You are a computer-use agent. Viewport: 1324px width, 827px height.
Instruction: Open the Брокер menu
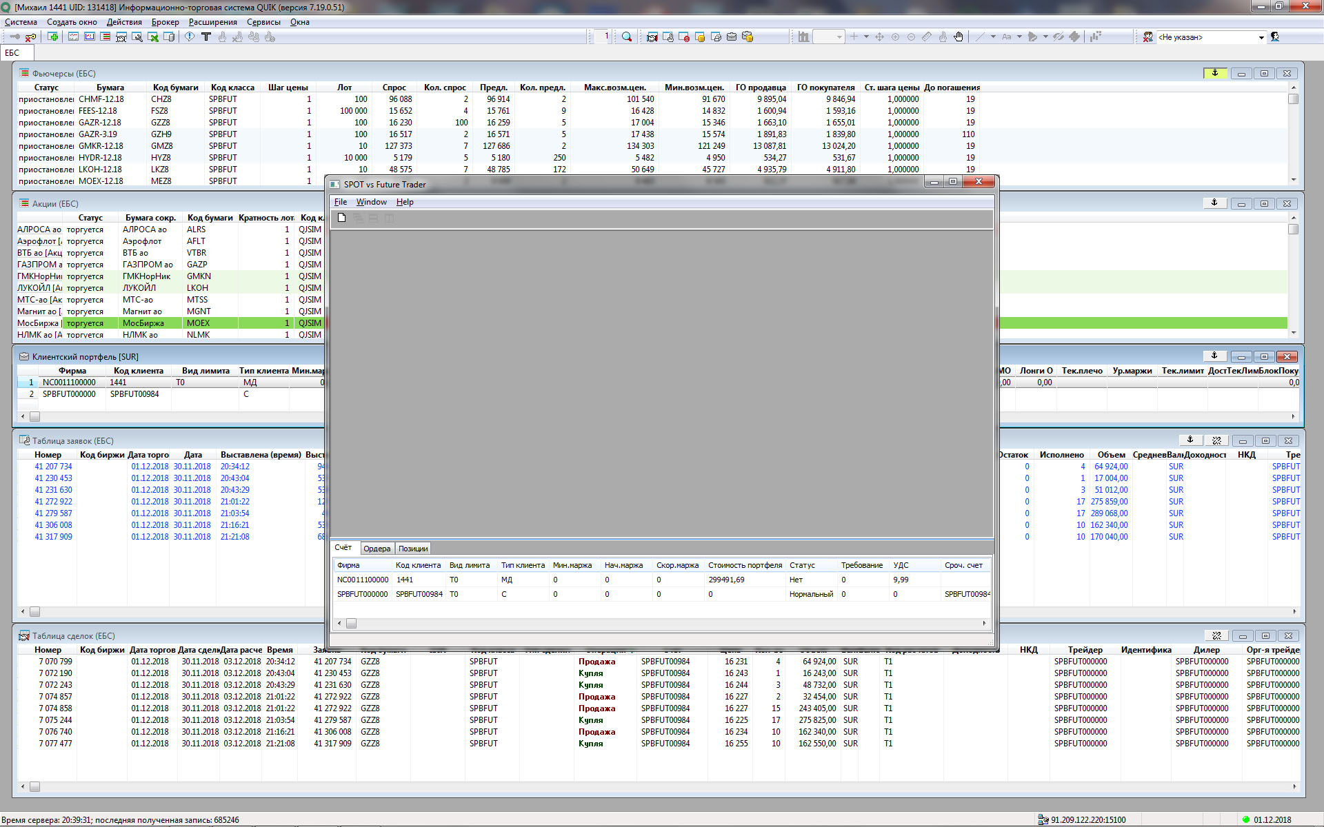coord(165,22)
